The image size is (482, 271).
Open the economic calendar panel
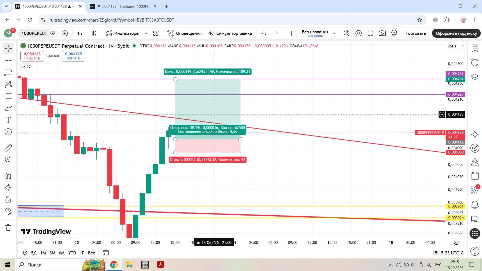475,176
